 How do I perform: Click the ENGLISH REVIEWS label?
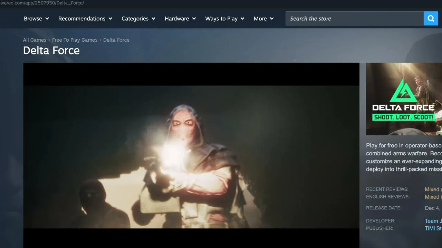(x=388, y=197)
